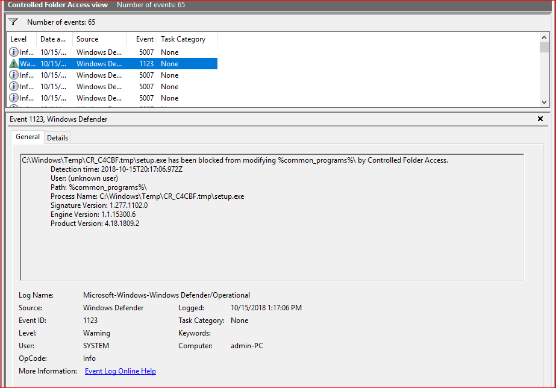Switch to the Details tab
Screen dimensions: 556x388
coord(57,137)
